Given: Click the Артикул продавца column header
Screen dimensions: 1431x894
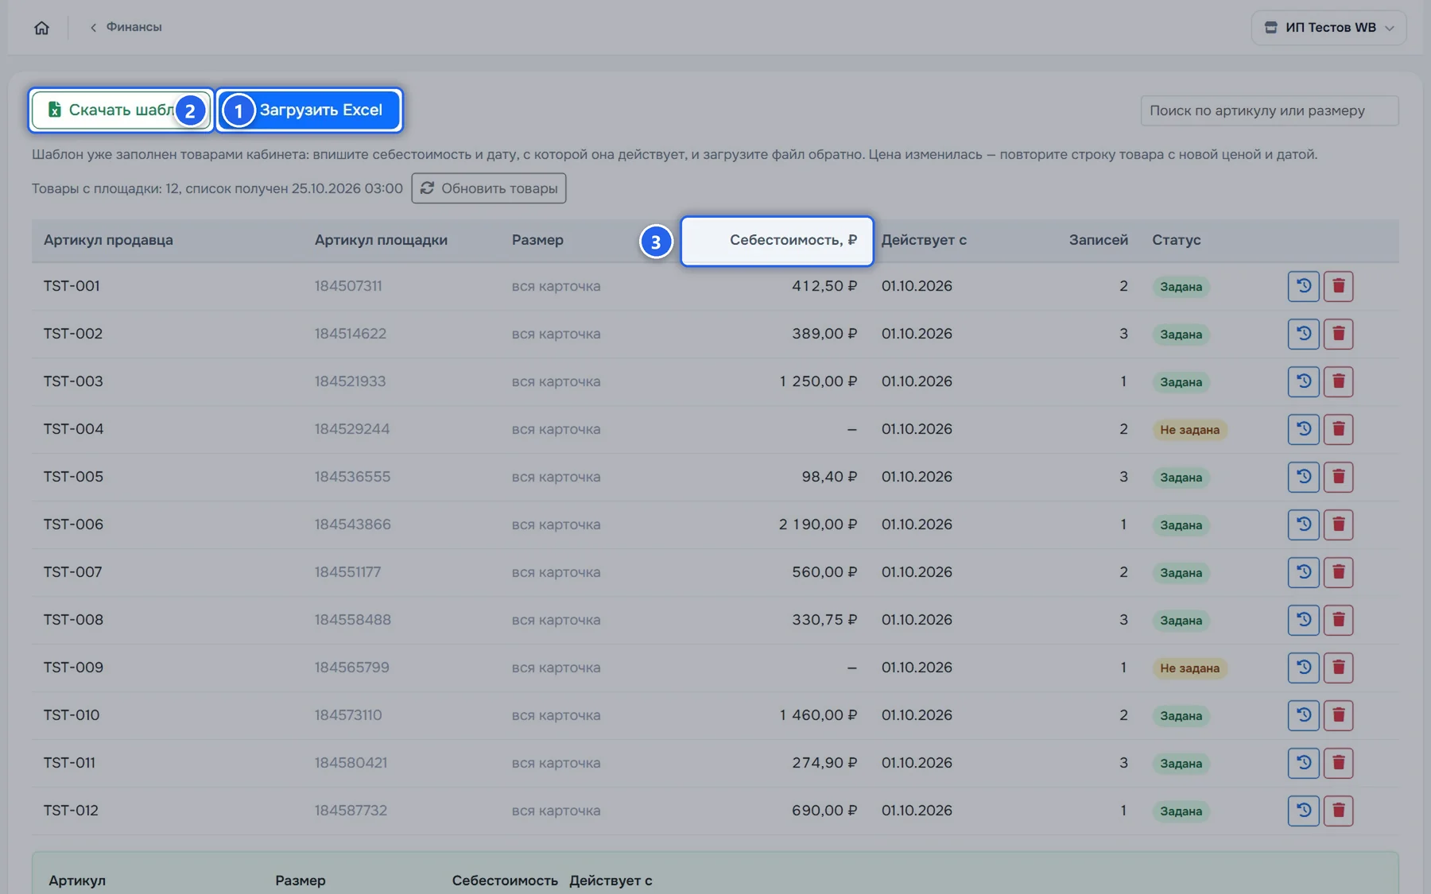Looking at the screenshot, I should pos(108,240).
